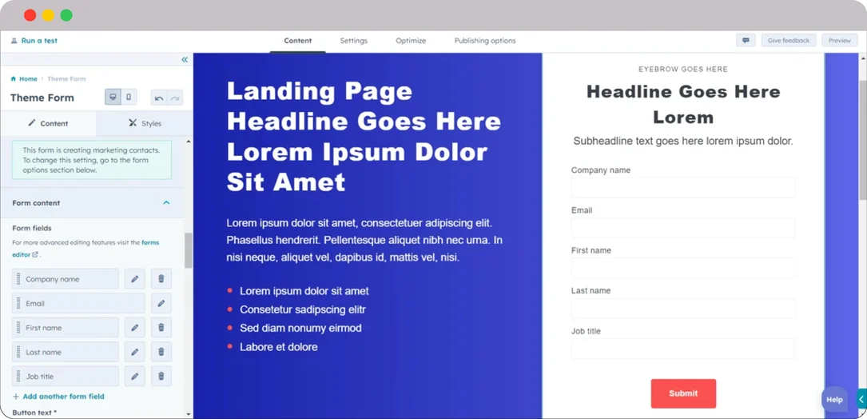Click the Help bubble button
Viewport: 867px width, 419px height.
tap(834, 400)
